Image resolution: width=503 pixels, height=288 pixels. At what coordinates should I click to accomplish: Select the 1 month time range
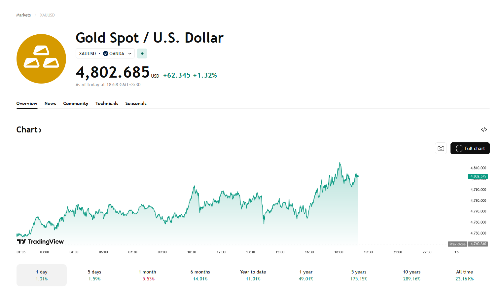[147, 275]
